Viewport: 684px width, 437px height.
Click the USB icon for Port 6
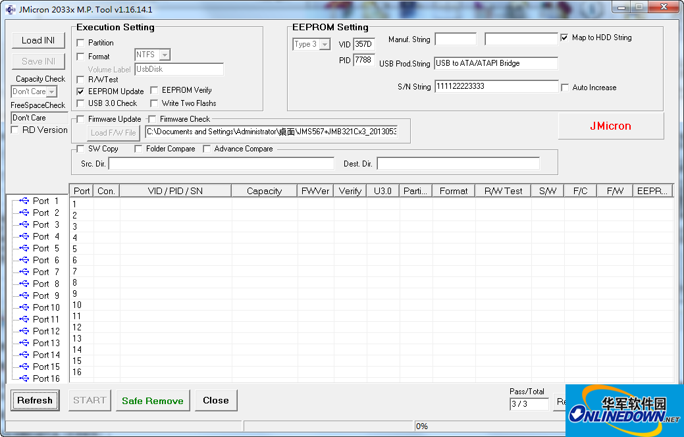[24, 260]
